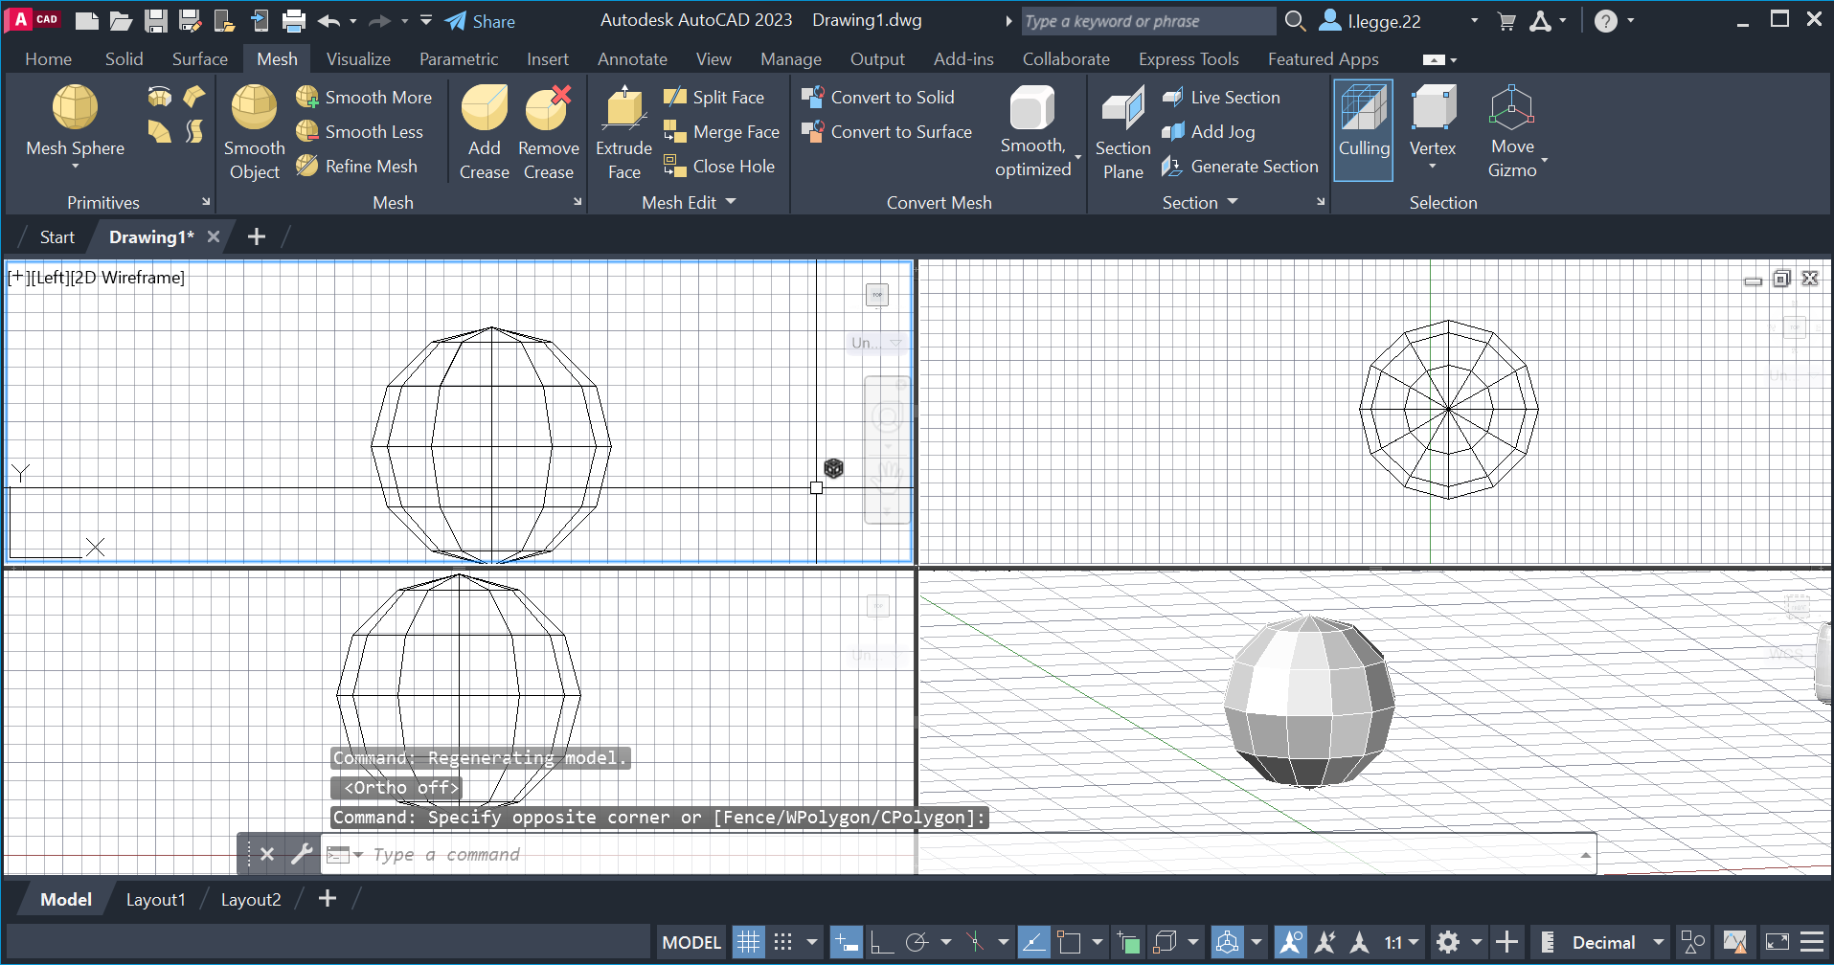This screenshot has height=965, width=1834.
Task: Open the Home ribbon tab
Action: point(48,59)
